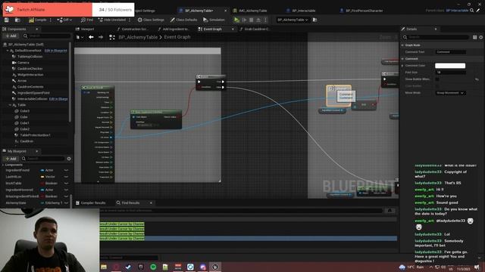Toggle the eye visibility of AlchemyState variable
Viewport: 485px width, 272px height.
tap(66, 203)
